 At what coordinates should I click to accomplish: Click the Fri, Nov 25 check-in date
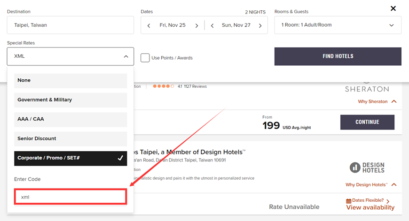173,25
